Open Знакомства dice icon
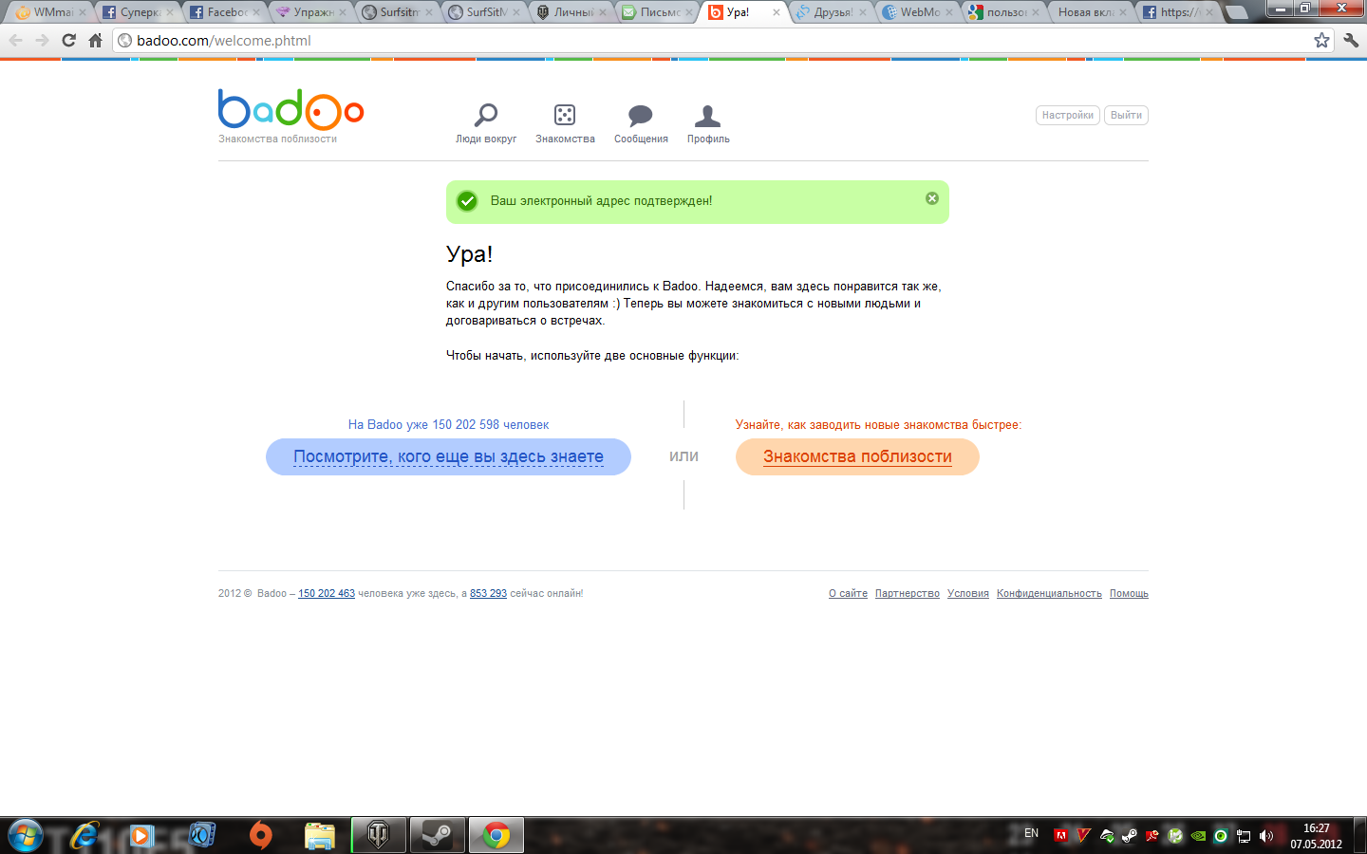The height and width of the screenshot is (854, 1367). coord(565,116)
